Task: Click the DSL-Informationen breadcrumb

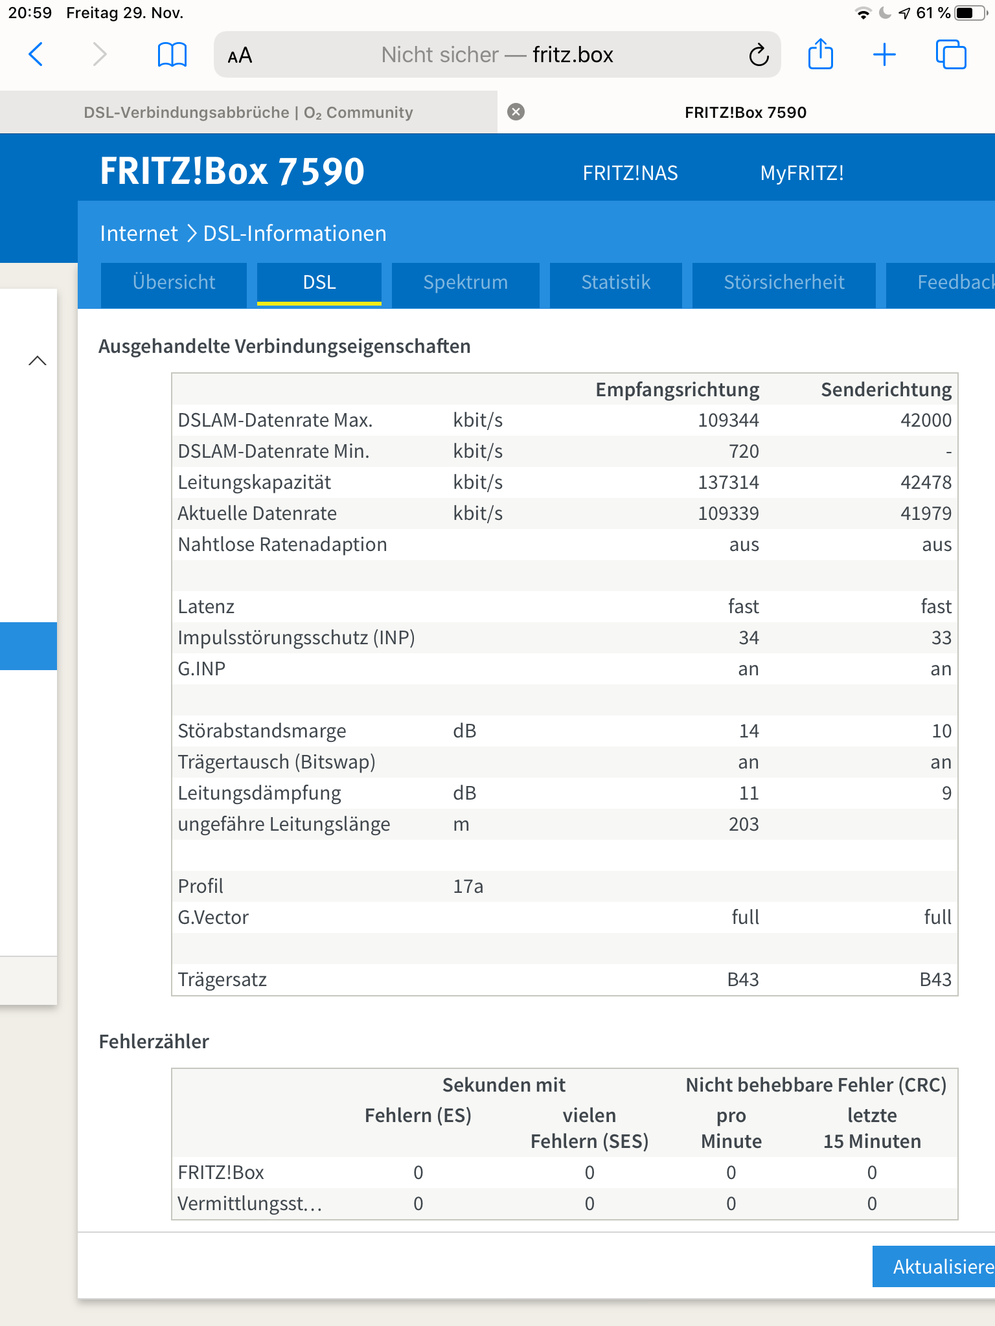Action: pos(295,233)
